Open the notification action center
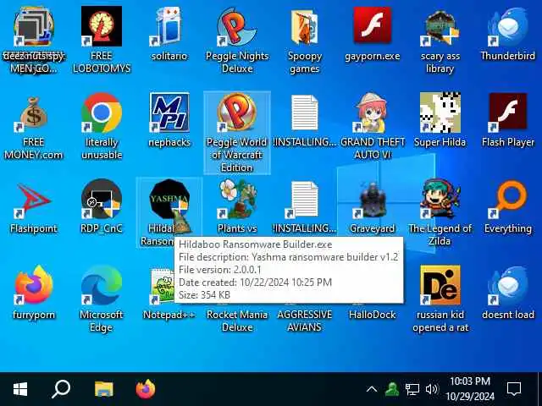Image resolution: width=542 pixels, height=406 pixels. click(514, 389)
